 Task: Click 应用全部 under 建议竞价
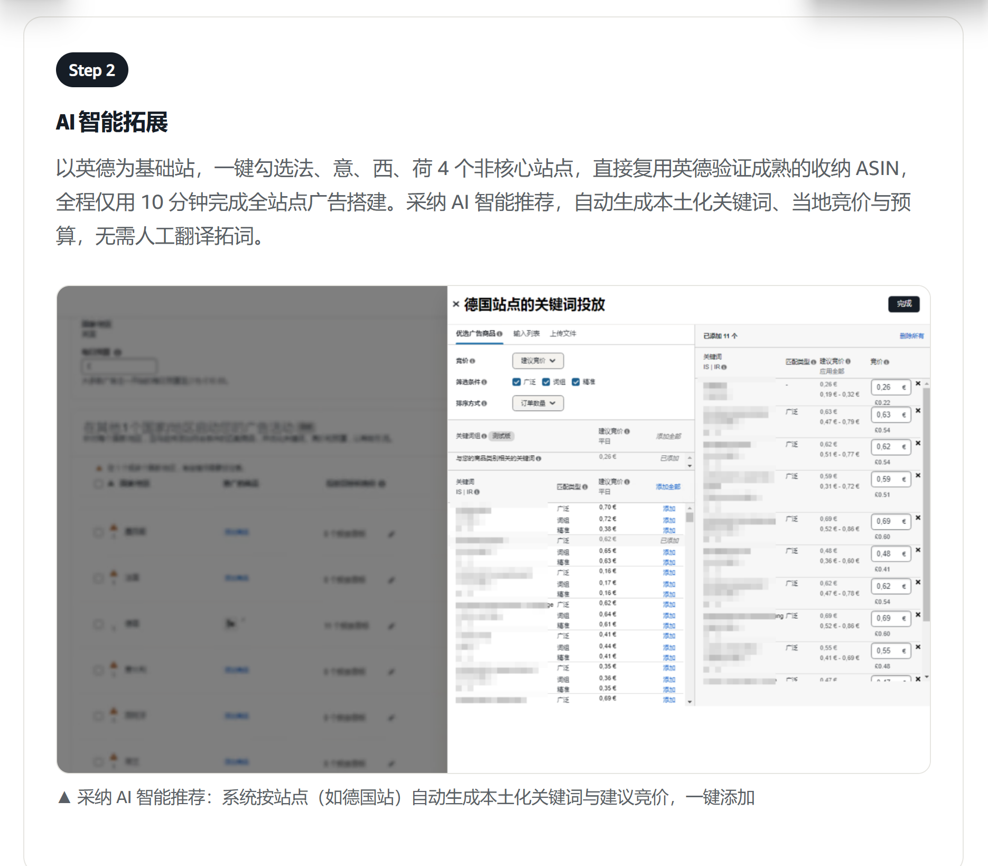(x=832, y=371)
